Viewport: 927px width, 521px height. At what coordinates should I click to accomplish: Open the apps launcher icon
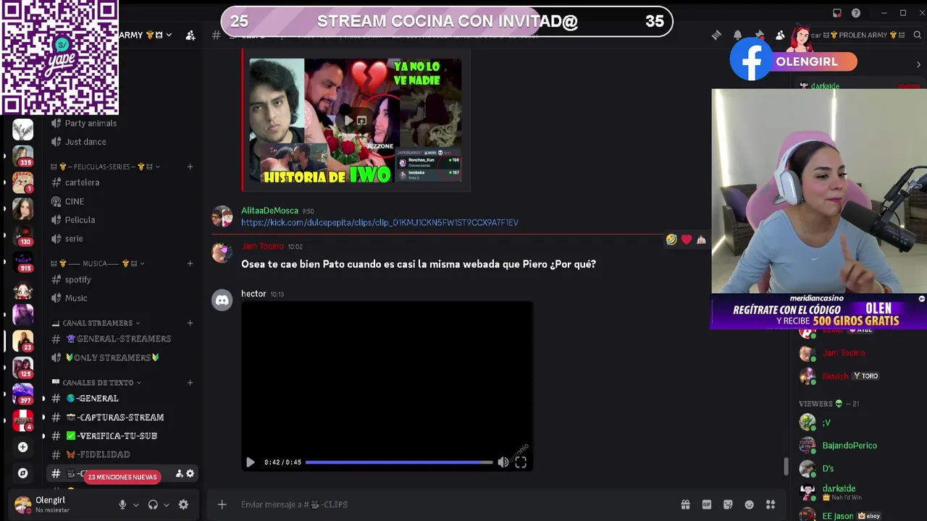point(771,504)
